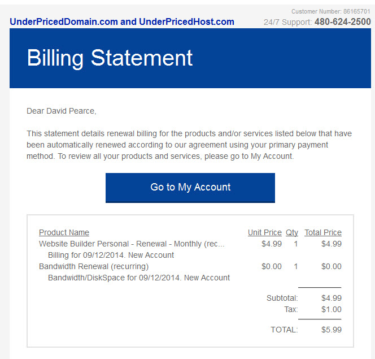Open the UnderPricedDomain.com header link
The width and height of the screenshot is (375, 359).
click(122, 22)
